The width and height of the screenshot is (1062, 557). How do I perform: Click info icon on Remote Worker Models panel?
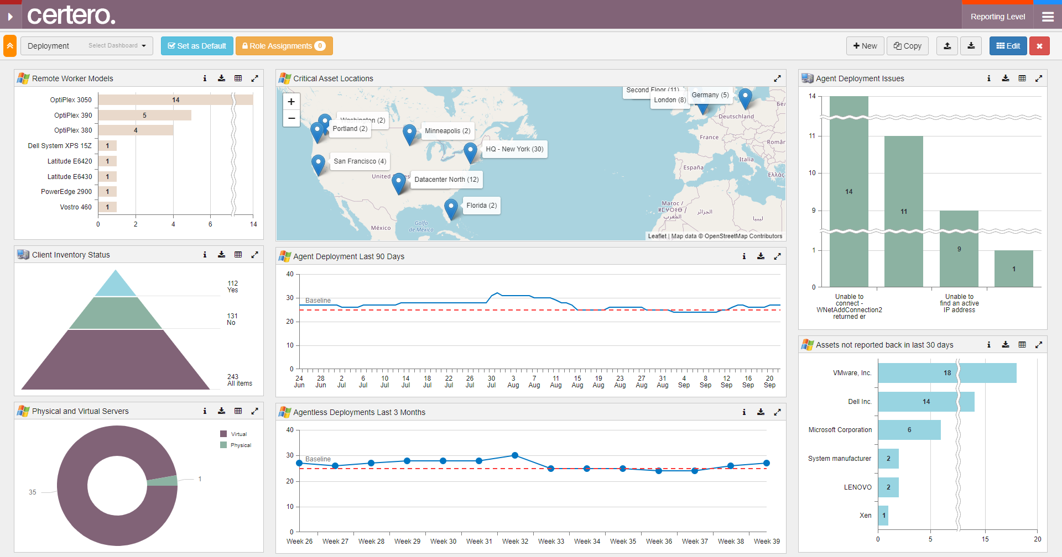pyautogui.click(x=205, y=78)
